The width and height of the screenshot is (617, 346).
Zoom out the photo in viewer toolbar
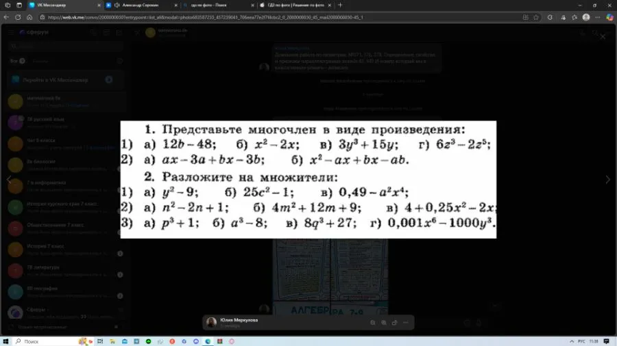coord(373,323)
